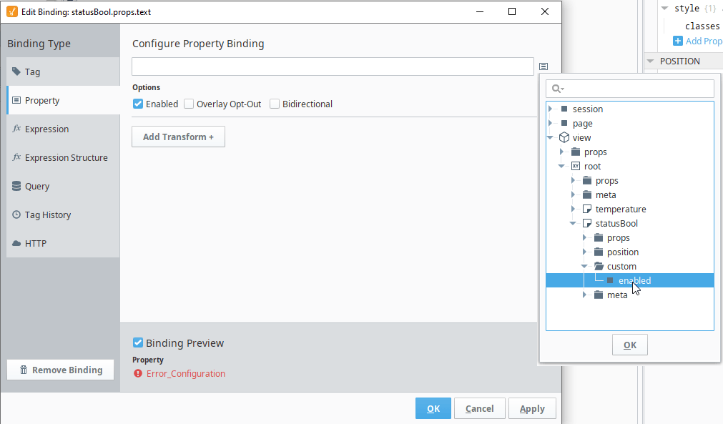Click the Edit Binding window title icon
This screenshot has height=424, width=723.
(12, 11)
